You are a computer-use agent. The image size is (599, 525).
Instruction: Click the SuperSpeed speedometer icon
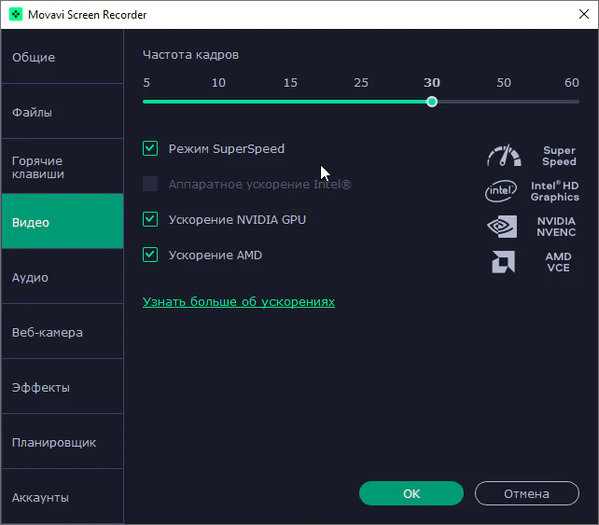[504, 156]
